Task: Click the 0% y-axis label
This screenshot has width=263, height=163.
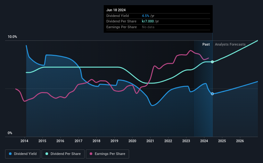Action: click(x=10, y=133)
